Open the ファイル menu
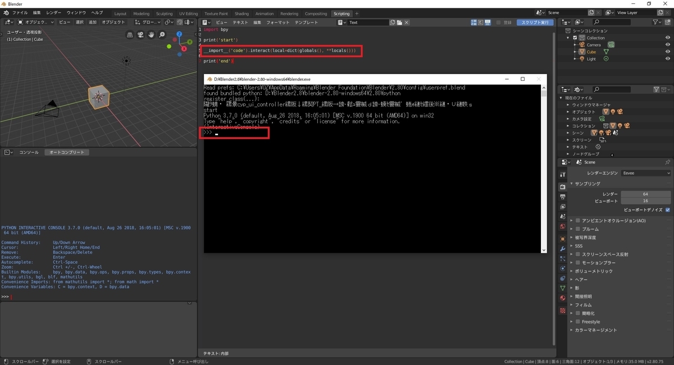 coord(20,12)
